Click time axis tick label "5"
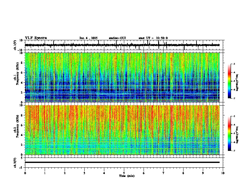Image resolution: width=251 pixels, height=194 pixels. click(124, 173)
